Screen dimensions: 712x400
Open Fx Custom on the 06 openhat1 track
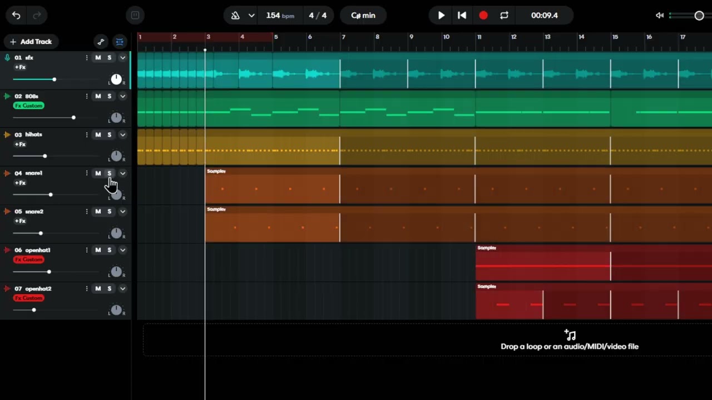(29, 259)
